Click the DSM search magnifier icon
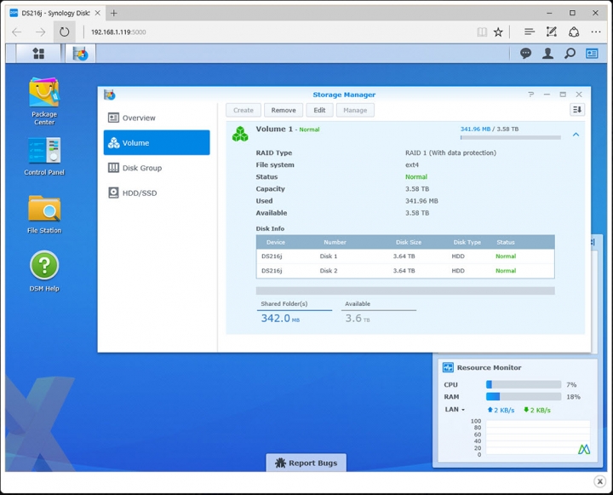Screen dimensions: 613x495 (570, 53)
